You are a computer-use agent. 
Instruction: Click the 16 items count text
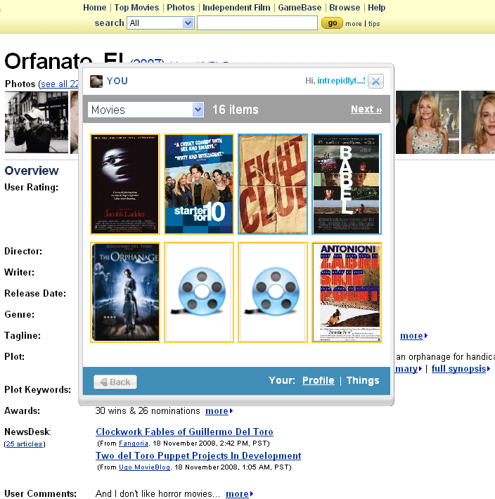pos(236,110)
